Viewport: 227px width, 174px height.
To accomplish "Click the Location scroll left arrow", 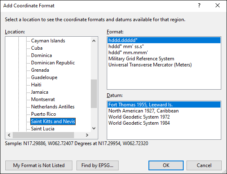I will click(x=9, y=135).
